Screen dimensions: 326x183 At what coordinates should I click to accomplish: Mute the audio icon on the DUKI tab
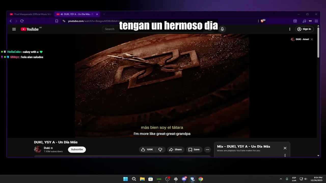[62, 14]
